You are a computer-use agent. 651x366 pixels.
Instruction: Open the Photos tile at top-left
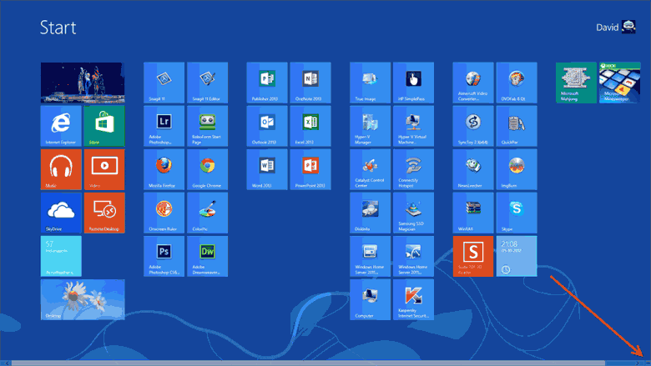pyautogui.click(x=83, y=83)
